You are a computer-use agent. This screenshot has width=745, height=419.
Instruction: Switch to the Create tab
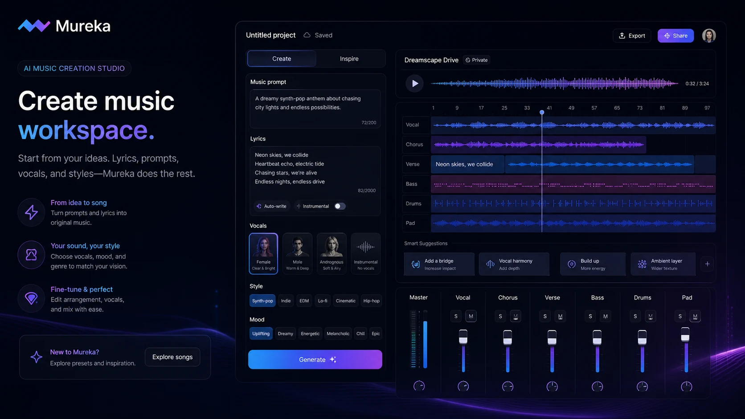tap(282, 59)
